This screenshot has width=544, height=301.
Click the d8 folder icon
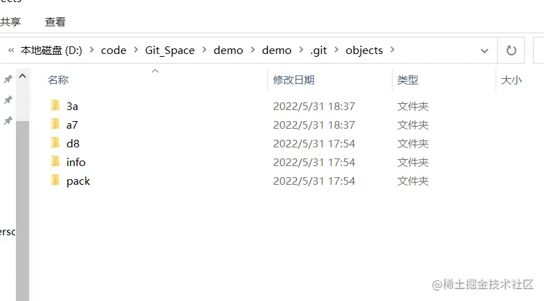click(56, 143)
